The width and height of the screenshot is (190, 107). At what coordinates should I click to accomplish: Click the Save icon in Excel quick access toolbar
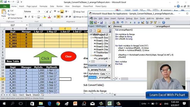[x=5, y=2]
